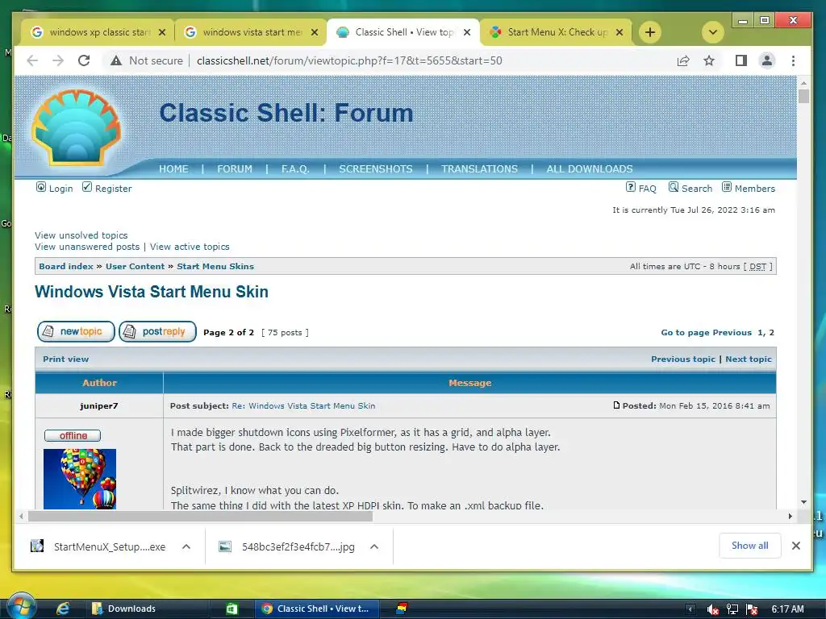Open options chevron for jpg download

pyautogui.click(x=374, y=546)
